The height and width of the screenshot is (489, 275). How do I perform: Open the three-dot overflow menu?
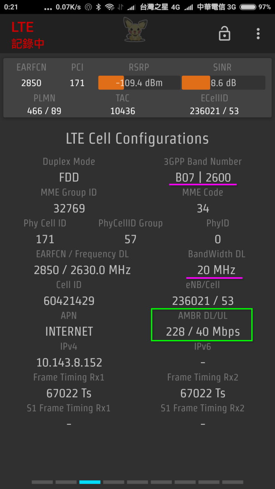[x=258, y=34]
